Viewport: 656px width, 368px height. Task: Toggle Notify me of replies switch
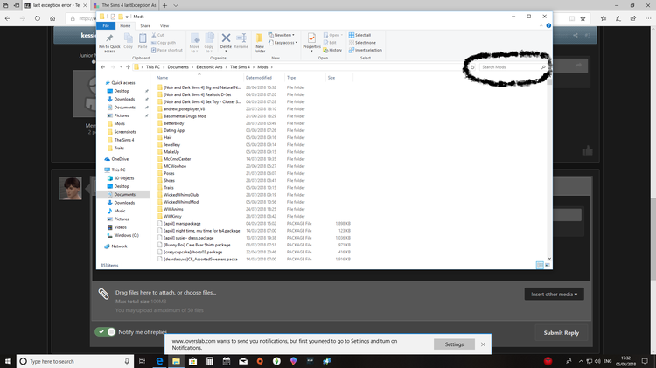click(x=105, y=331)
